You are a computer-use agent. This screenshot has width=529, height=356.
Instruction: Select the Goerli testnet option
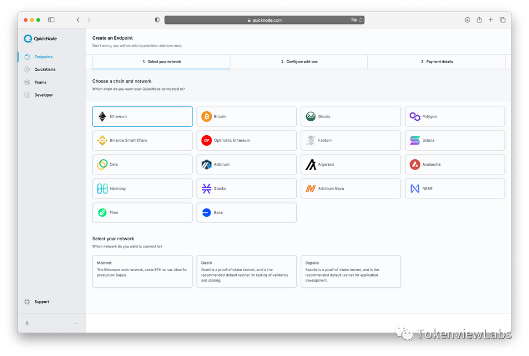tap(246, 272)
